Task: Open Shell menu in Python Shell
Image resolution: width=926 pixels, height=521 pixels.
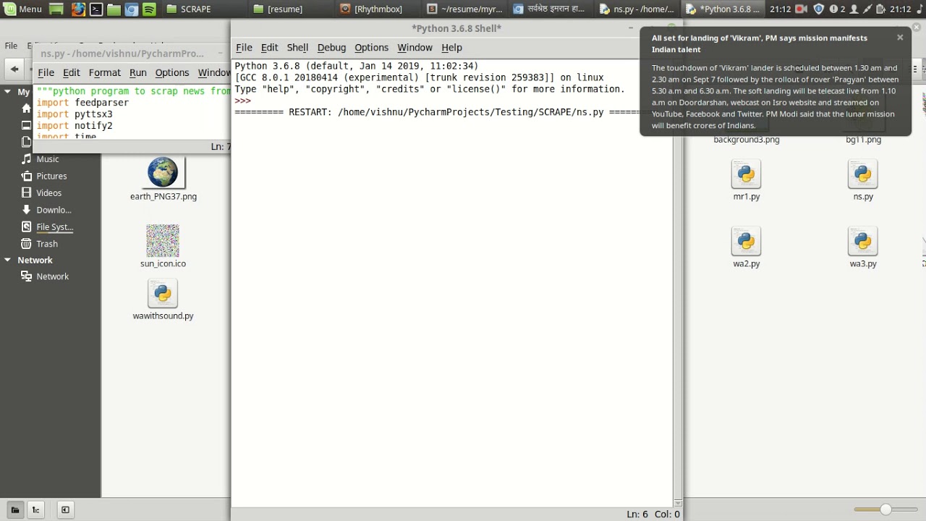Action: pyautogui.click(x=297, y=47)
